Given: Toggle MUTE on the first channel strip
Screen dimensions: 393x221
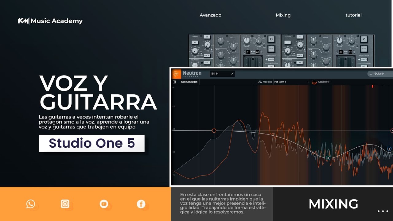Looking at the screenshot, I should [x=271, y=49].
